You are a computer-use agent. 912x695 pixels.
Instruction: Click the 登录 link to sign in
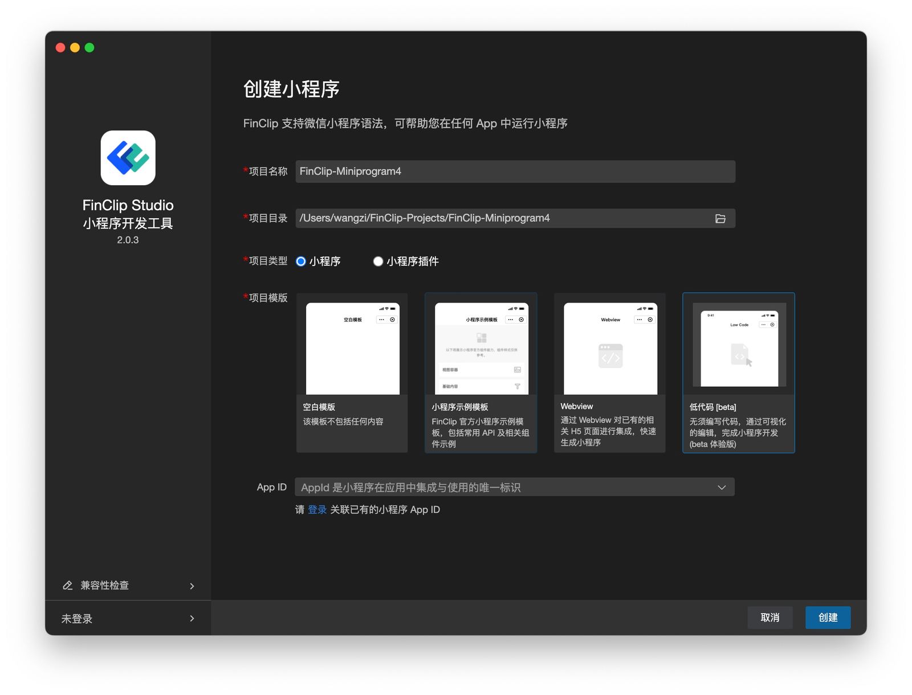pos(316,509)
